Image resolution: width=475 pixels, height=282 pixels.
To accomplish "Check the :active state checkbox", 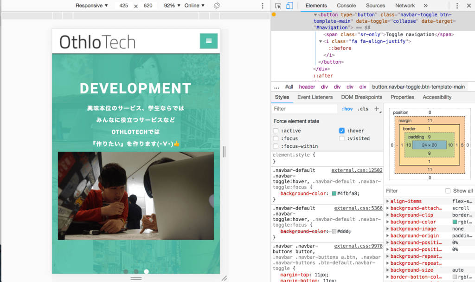I will [276, 131].
